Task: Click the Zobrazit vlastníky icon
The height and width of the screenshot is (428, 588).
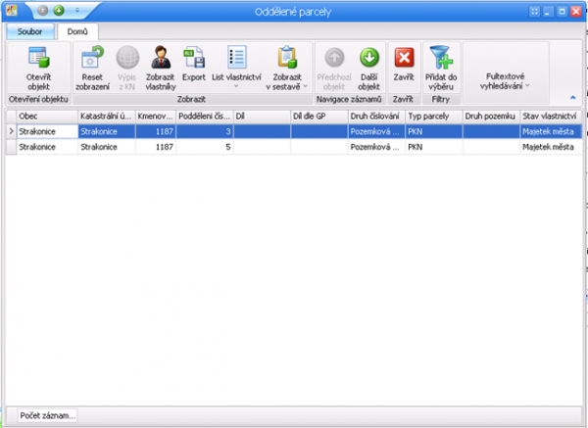Action: [160, 58]
